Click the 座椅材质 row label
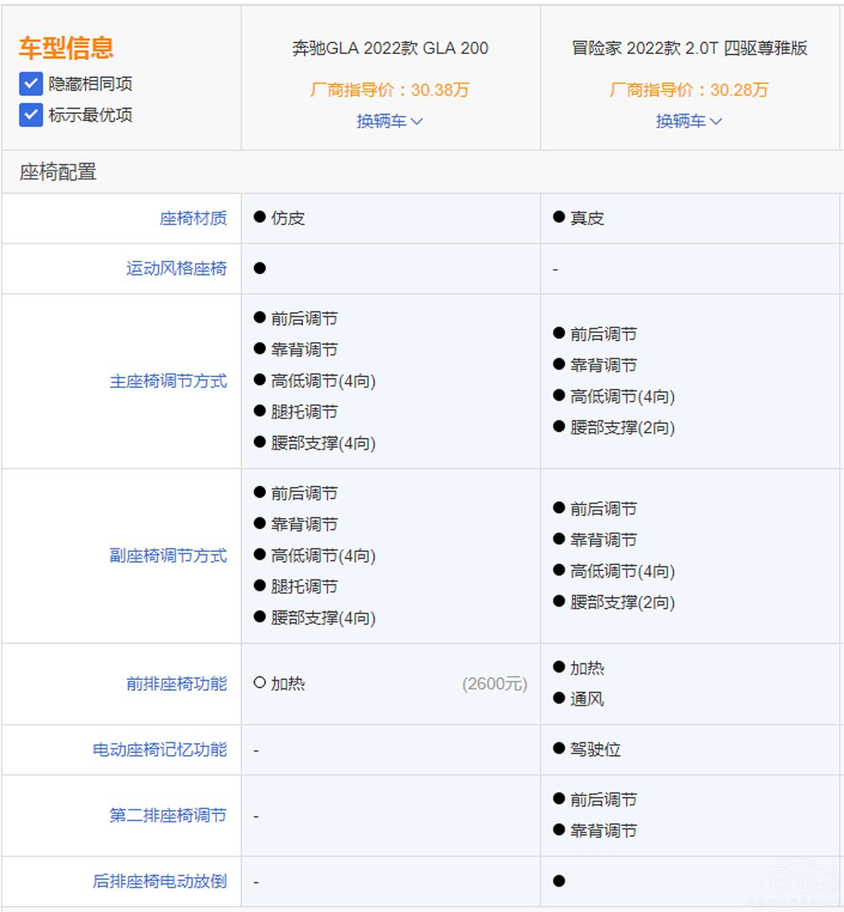Image resolution: width=844 pixels, height=912 pixels. coord(193,219)
